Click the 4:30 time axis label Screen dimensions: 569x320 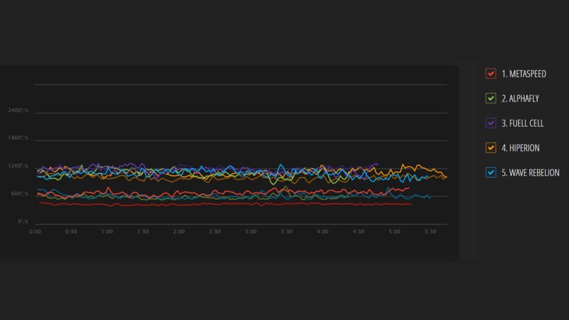[x=358, y=231]
